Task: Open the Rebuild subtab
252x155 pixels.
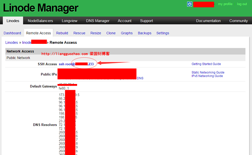Action: click(x=62, y=33)
